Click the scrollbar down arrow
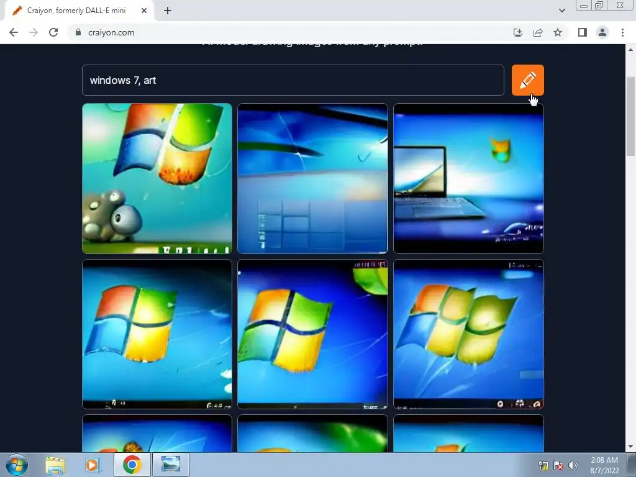 630,447
